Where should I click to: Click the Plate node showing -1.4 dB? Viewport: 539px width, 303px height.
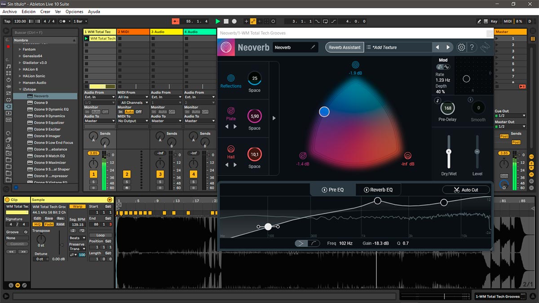coord(303,156)
